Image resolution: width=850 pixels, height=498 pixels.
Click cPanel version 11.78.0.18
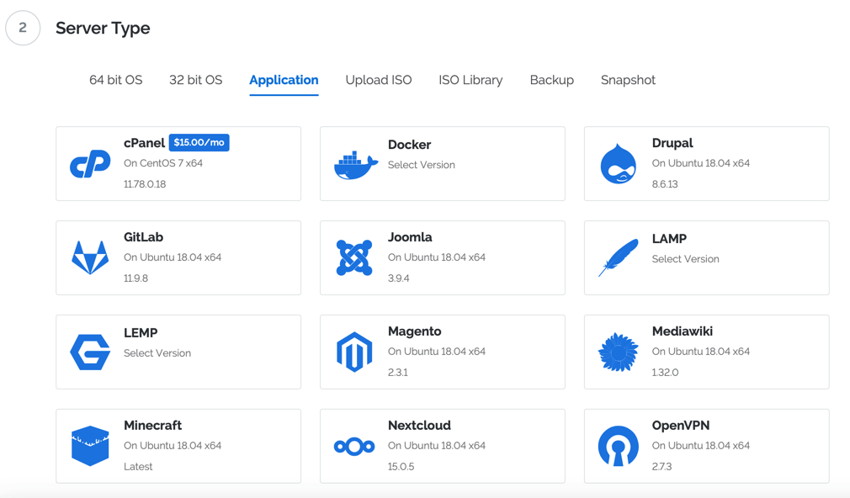[145, 184]
